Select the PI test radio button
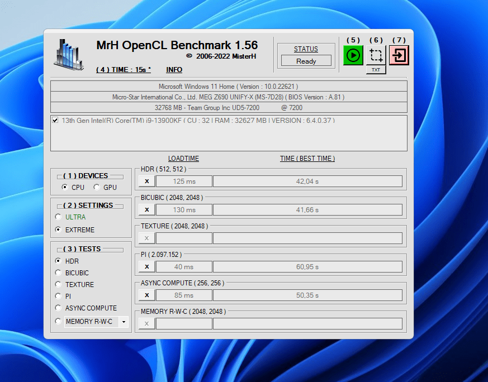488x382 pixels. [58, 296]
